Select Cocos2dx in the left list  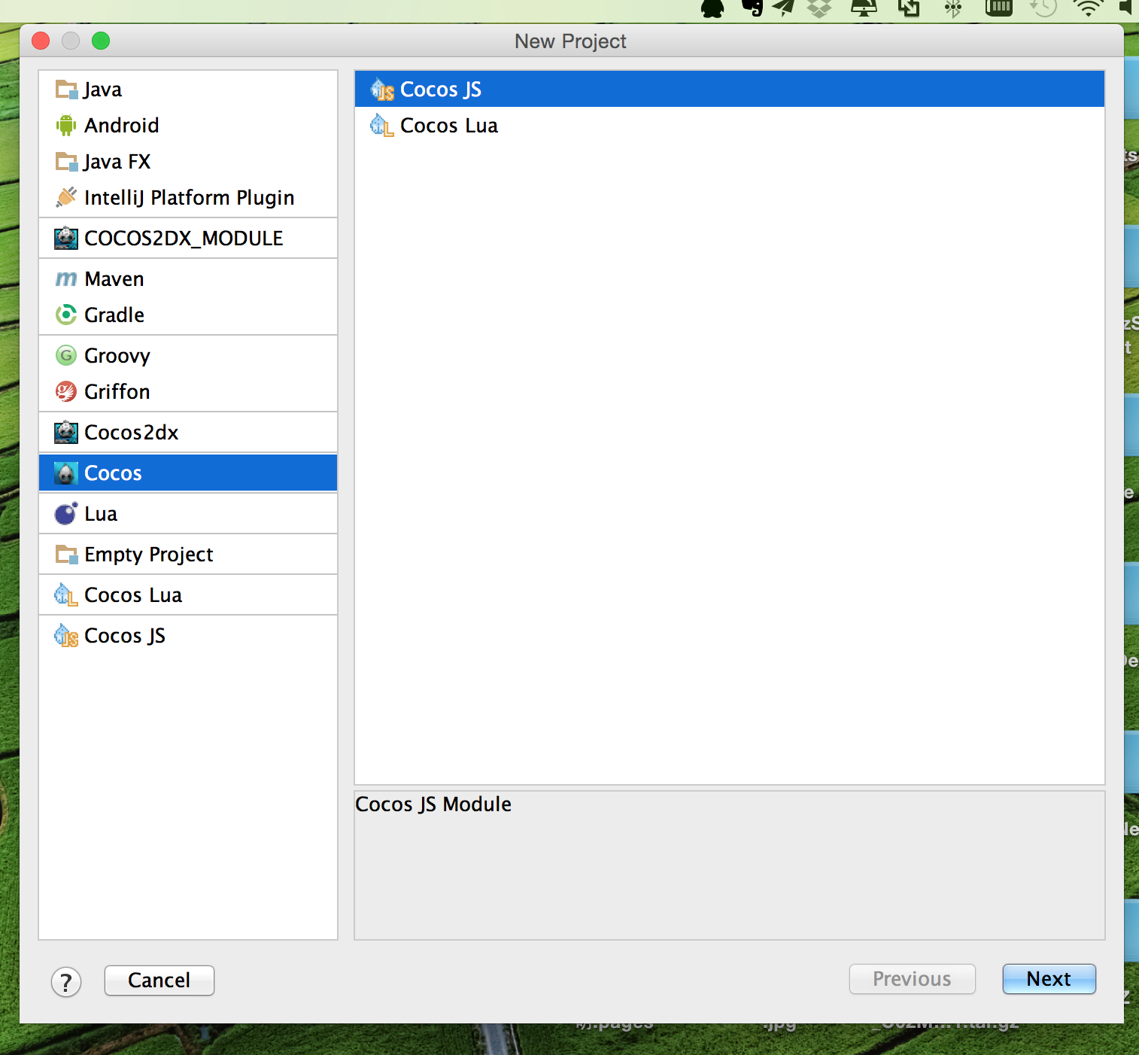pyautogui.click(x=132, y=433)
